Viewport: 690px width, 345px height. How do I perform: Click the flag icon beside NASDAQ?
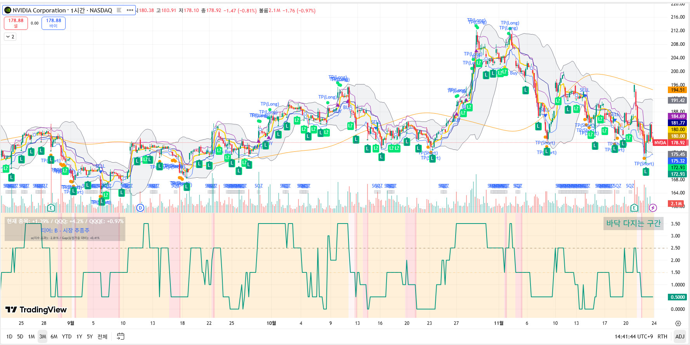(119, 10)
